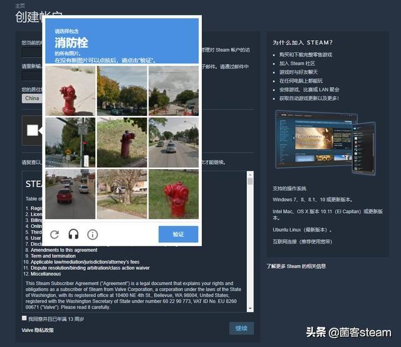Select top-left tile with red fire hydrant
The height and width of the screenshot is (347, 401).
pyautogui.click(x=70, y=91)
